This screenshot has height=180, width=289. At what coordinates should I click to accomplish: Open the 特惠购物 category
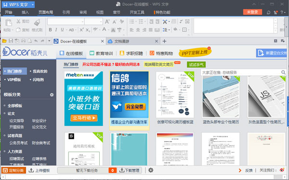tap(161, 53)
